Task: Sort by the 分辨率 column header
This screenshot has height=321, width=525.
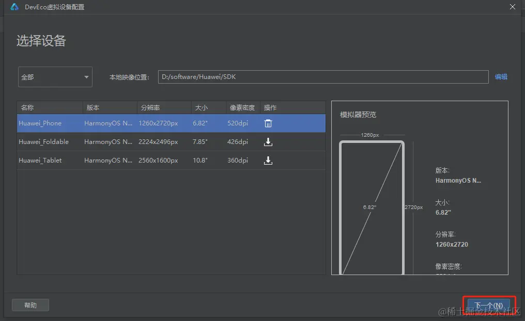Action: 164,108
